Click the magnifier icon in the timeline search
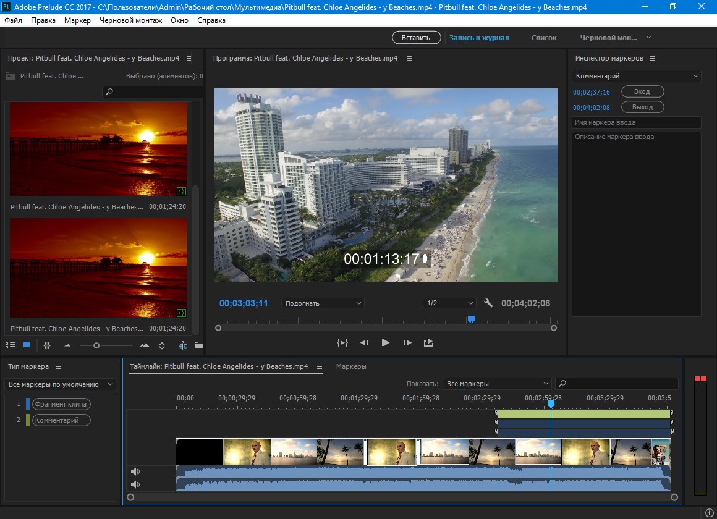The width and height of the screenshot is (717, 519). [x=562, y=384]
